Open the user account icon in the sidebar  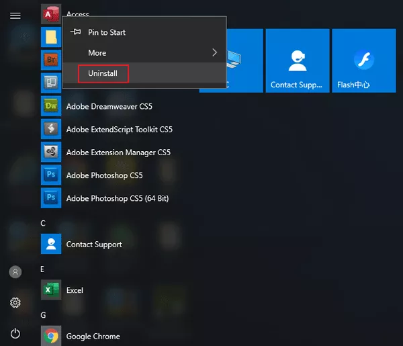coord(15,272)
